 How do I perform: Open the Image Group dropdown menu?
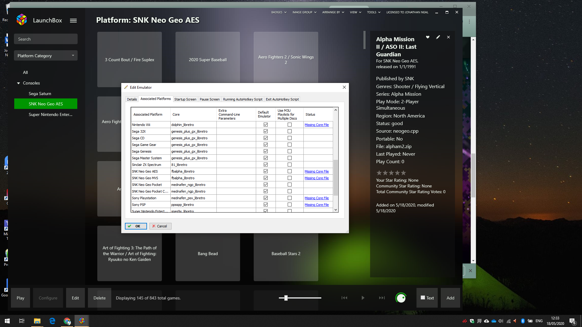click(x=304, y=12)
